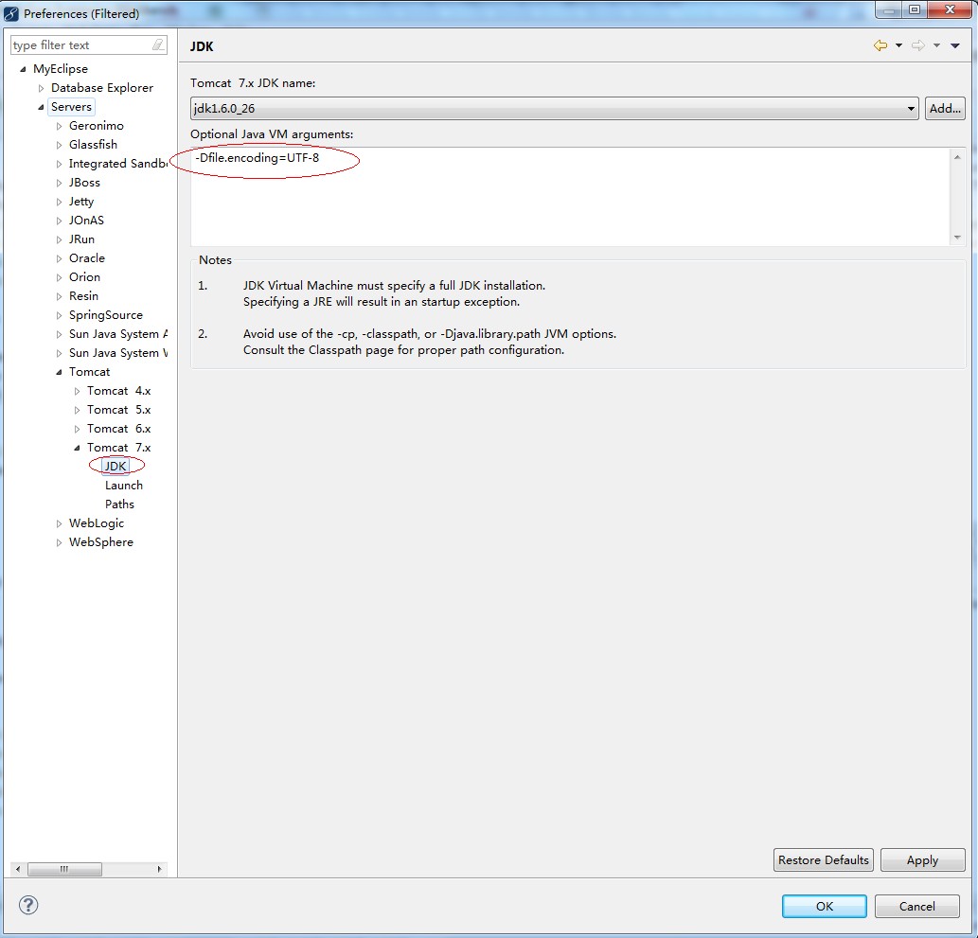Collapse the MyEclipse tree node
Image resolution: width=978 pixels, height=938 pixels.
point(23,69)
